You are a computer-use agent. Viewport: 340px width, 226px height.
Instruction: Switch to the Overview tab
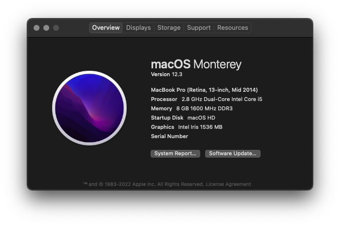point(106,28)
